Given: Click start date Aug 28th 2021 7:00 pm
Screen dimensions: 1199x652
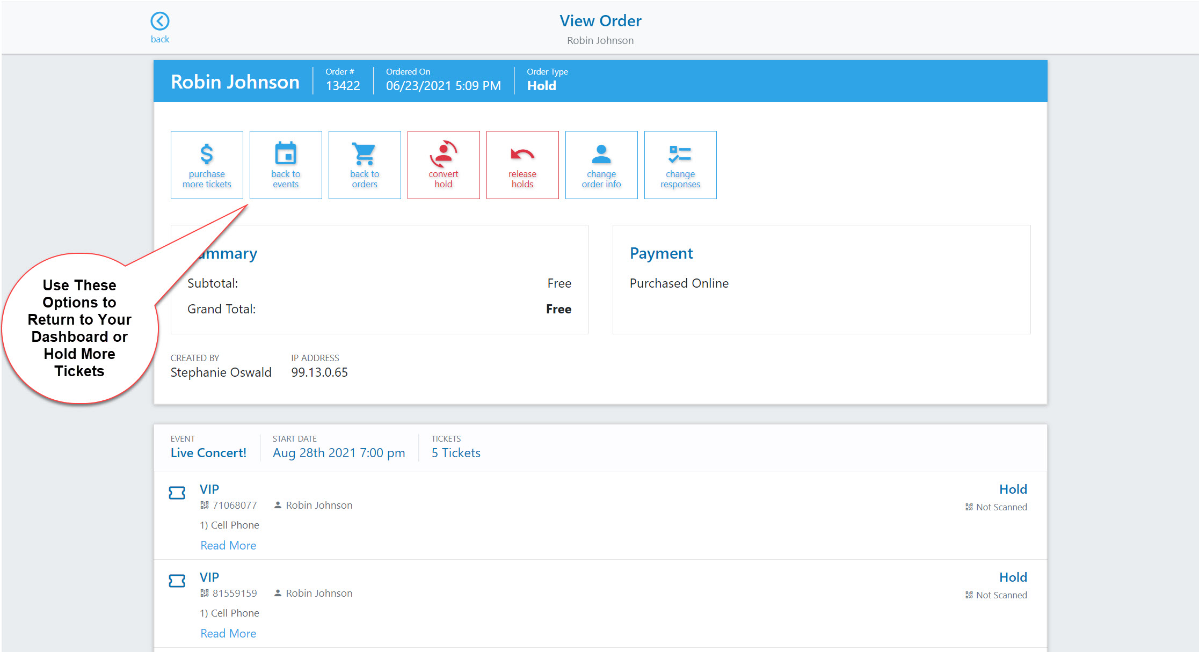Looking at the screenshot, I should pyautogui.click(x=339, y=453).
